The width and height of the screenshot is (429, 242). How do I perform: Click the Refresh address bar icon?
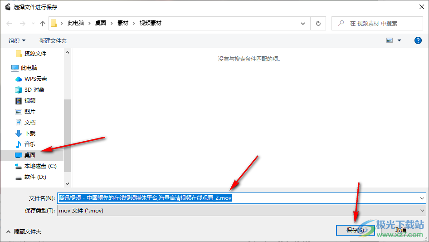coord(318,23)
